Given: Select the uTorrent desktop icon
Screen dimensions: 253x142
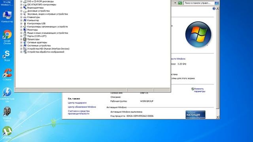Looking at the screenshot, I should click(x=7, y=133).
